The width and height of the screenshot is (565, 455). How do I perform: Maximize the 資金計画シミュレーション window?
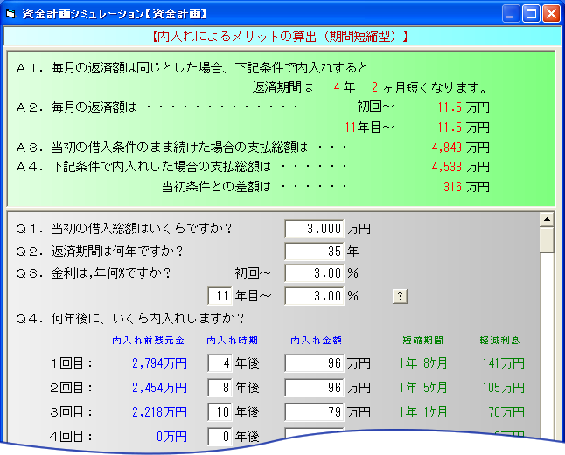531,13
